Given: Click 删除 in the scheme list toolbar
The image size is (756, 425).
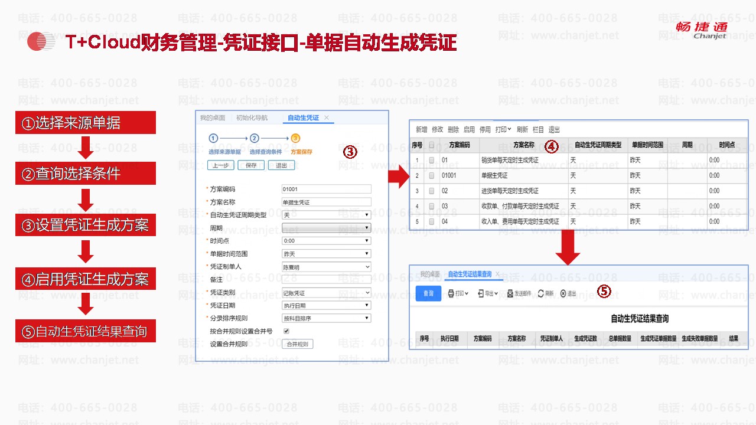Looking at the screenshot, I should click(x=453, y=129).
